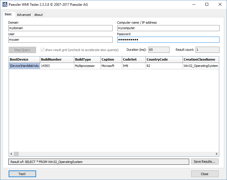Viewport: 227px width, 180px height.
Task: Click the Test! button
Action: pos(22,174)
